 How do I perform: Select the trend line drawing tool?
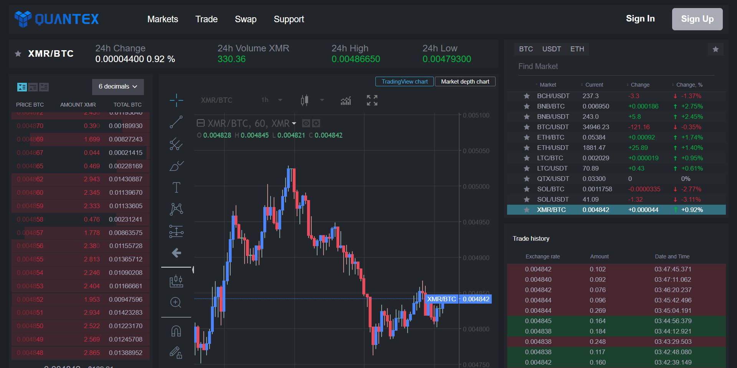(176, 122)
